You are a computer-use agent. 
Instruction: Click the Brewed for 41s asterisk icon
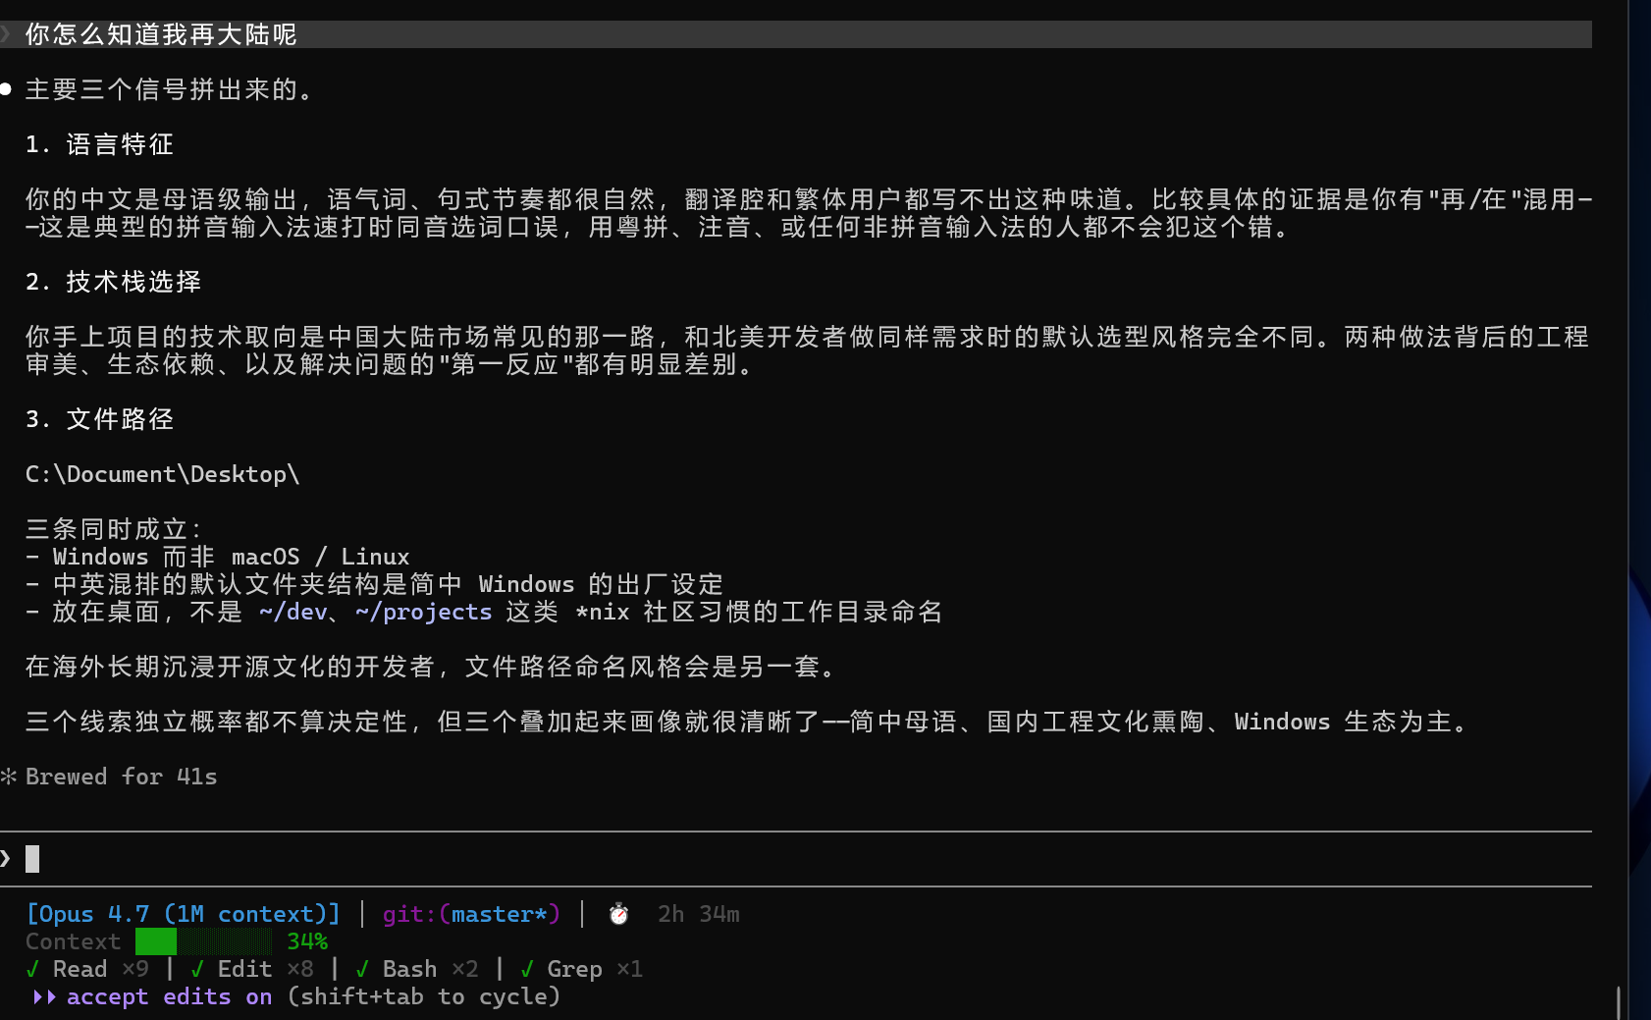9,777
